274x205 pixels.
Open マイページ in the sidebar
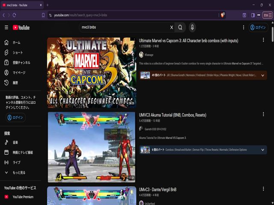pos(21,73)
